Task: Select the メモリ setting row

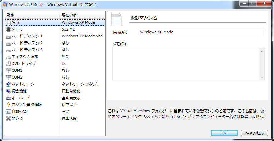Action: [55, 29]
